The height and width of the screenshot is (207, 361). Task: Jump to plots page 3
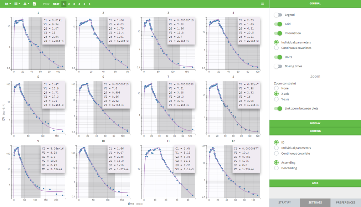click(74, 4)
